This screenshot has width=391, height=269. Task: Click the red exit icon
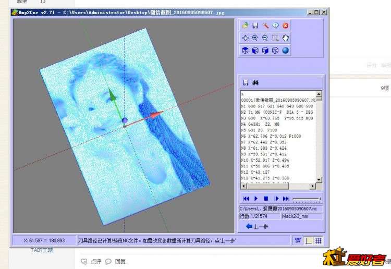click(286, 25)
